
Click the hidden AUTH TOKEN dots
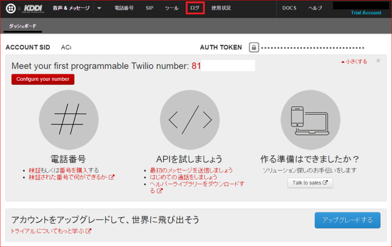click(313, 48)
